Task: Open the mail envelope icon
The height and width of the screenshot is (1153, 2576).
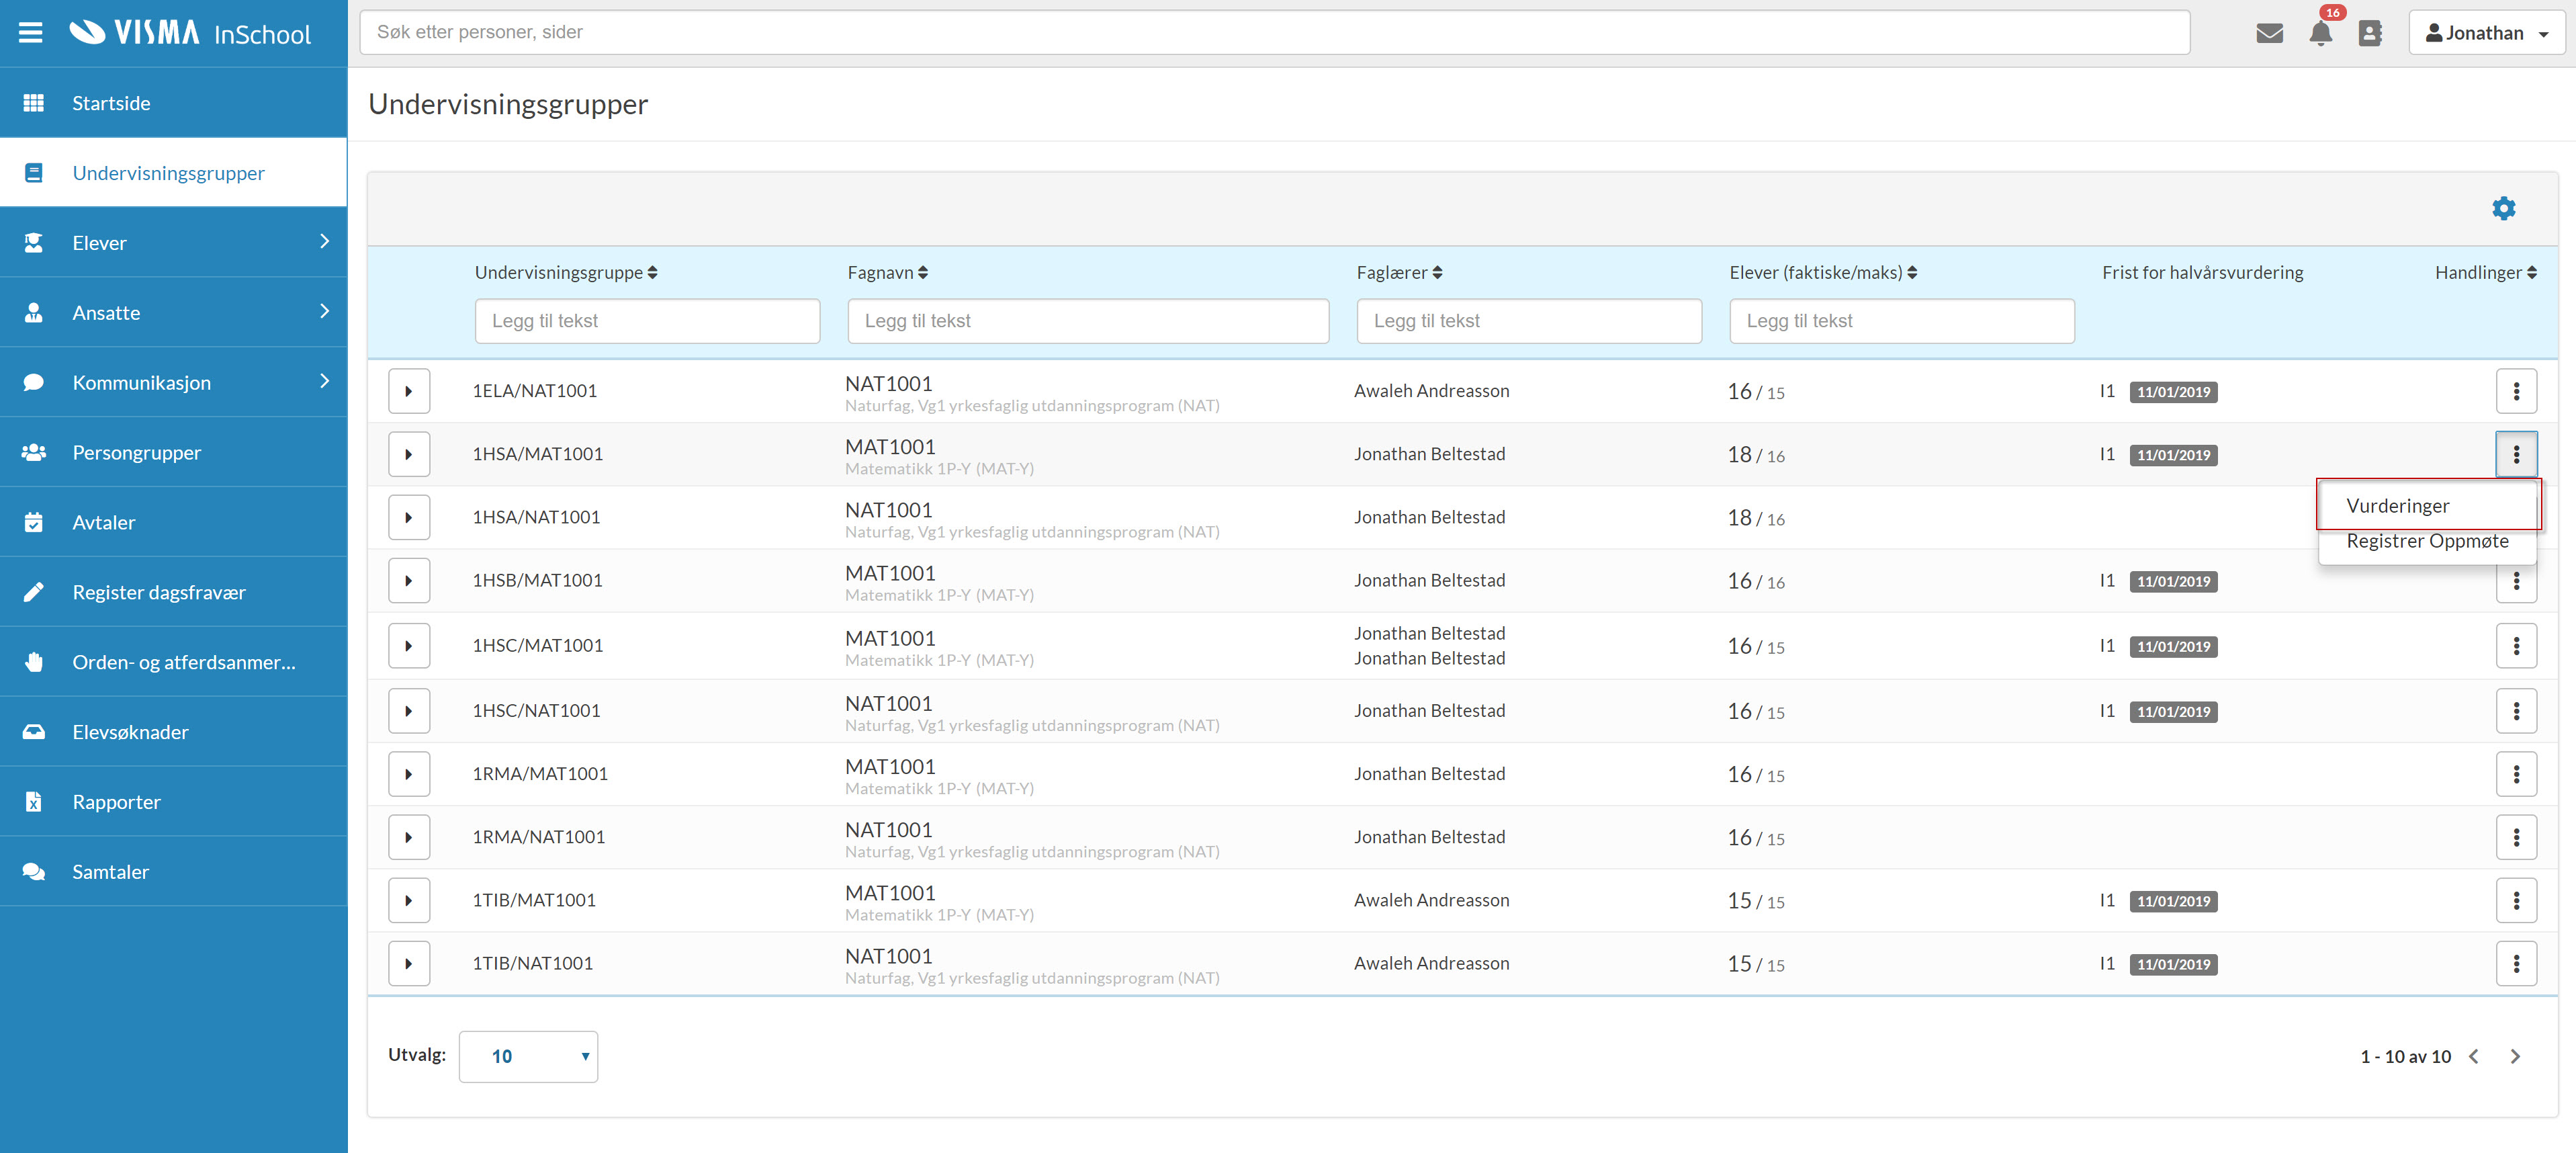Action: (x=2270, y=33)
